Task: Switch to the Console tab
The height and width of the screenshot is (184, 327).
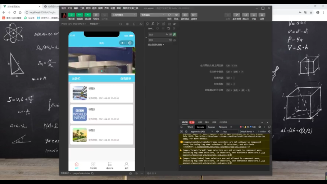Action: [200, 127]
